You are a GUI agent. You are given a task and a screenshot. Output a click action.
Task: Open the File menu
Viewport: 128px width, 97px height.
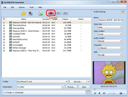[5, 7]
